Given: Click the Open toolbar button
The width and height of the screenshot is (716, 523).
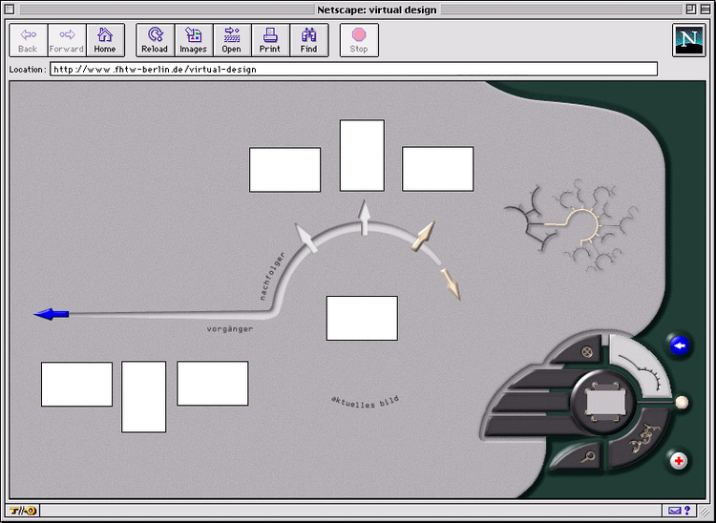Looking at the screenshot, I should pos(231,40).
